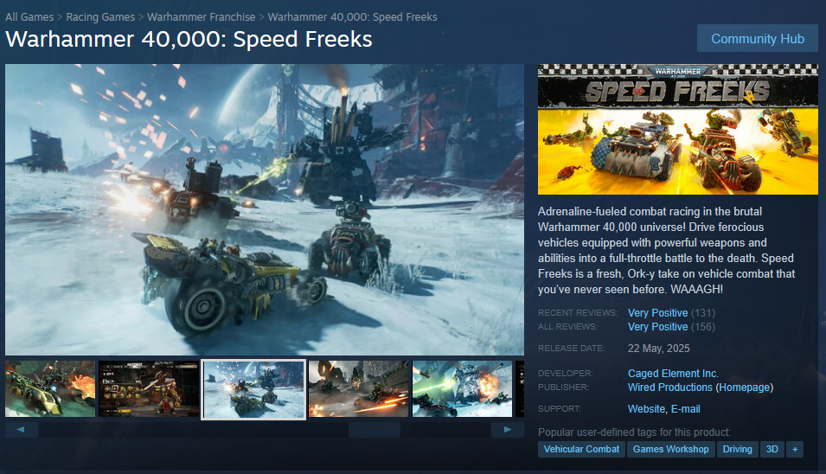Go to All Games breadcrumb
The image size is (826, 474).
29,16
